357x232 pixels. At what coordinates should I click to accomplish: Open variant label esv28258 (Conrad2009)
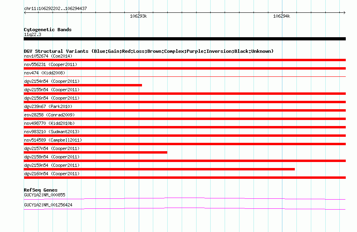(49, 115)
